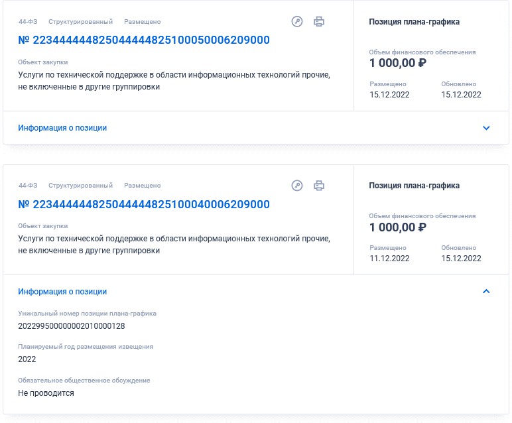Print the plan position ending 50006209000
Viewport: 512px width, 423px height.
pos(319,21)
